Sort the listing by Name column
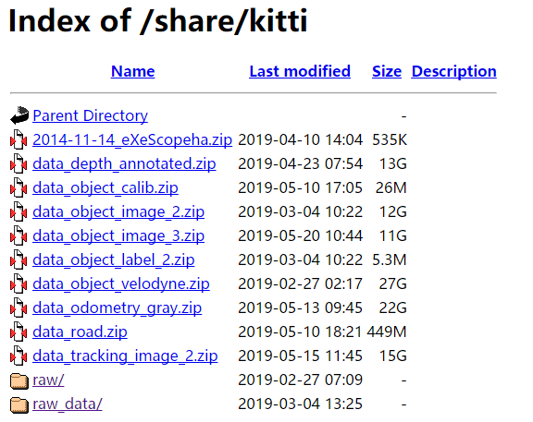 click(133, 71)
